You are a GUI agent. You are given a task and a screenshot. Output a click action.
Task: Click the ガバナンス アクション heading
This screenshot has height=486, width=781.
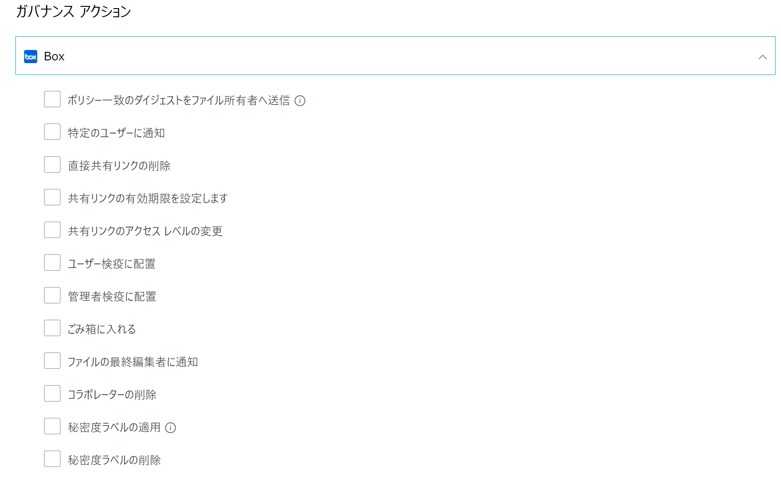pos(73,12)
